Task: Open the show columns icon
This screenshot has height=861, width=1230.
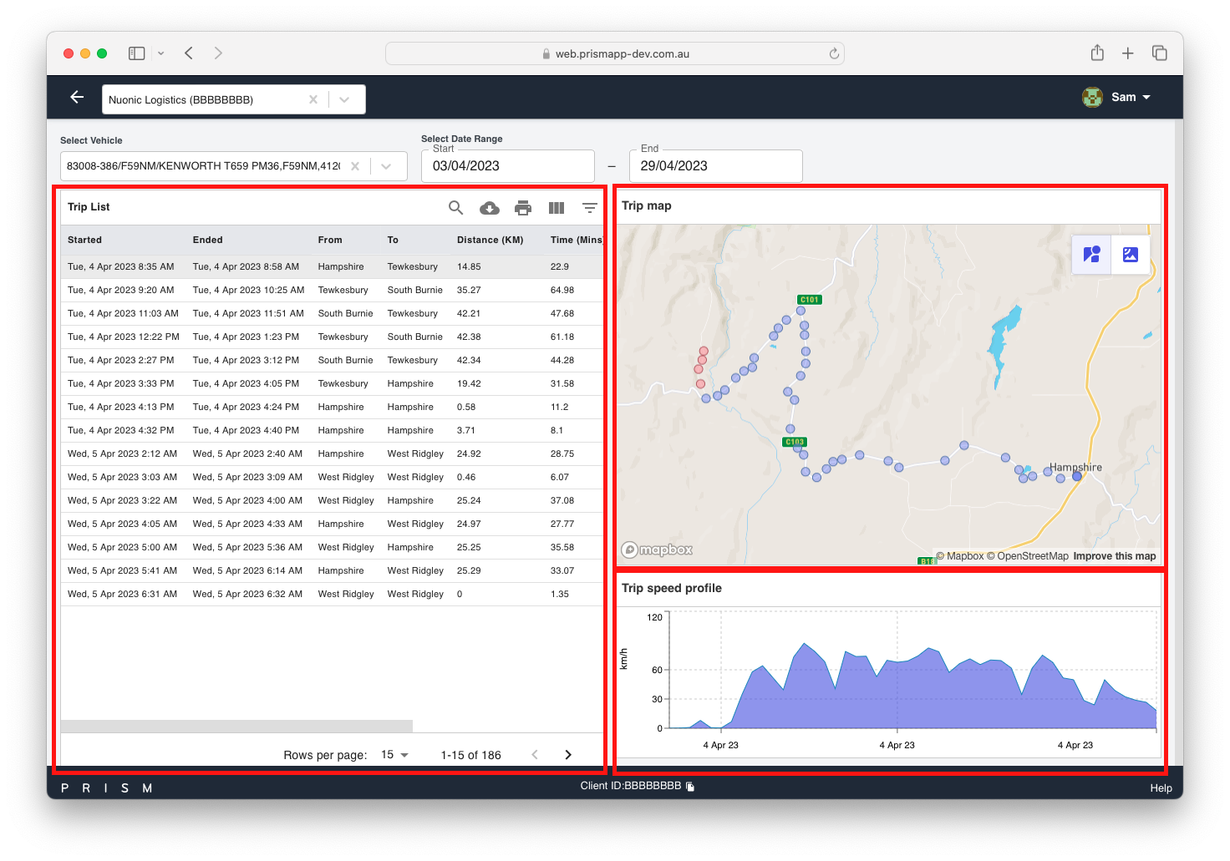Action: pos(557,208)
